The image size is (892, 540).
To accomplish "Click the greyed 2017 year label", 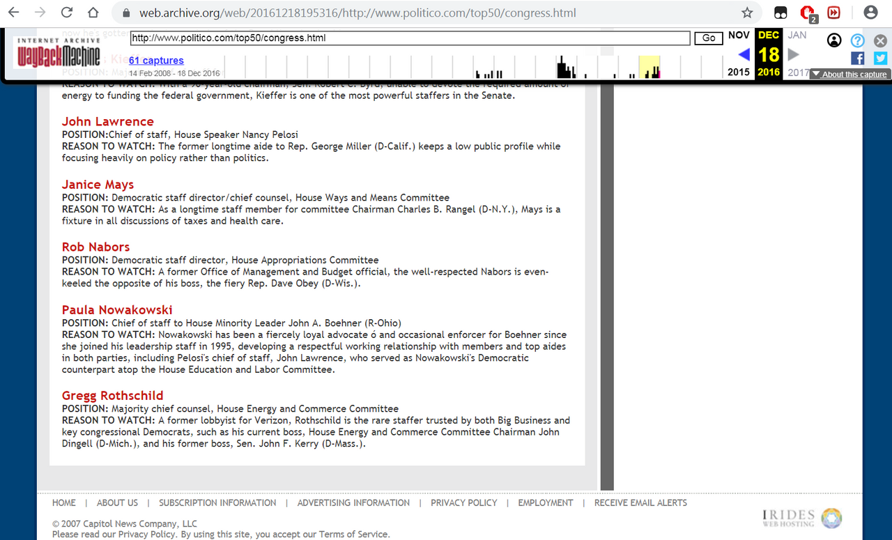I will (x=799, y=72).
